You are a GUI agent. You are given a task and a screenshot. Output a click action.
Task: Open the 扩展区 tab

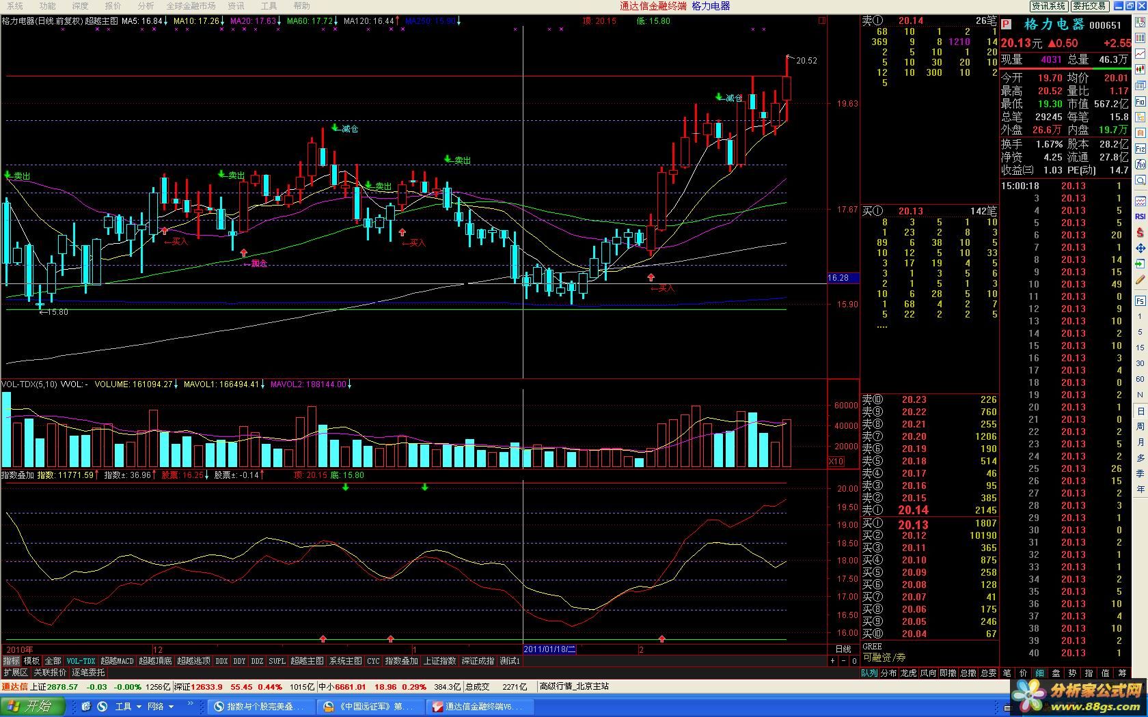(15, 673)
